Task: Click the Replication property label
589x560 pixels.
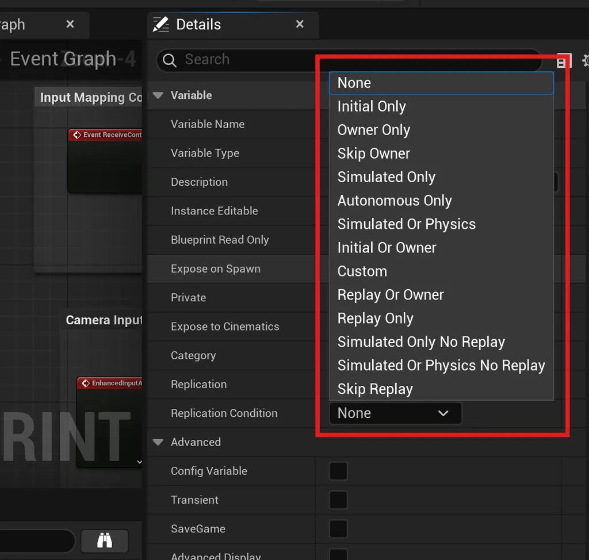Action: coord(198,385)
